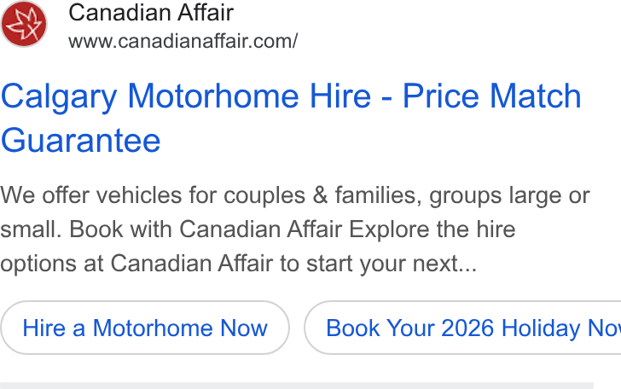Click 'Motorhome' inside the first sitelink chip
The width and height of the screenshot is (621, 389).
click(x=153, y=328)
